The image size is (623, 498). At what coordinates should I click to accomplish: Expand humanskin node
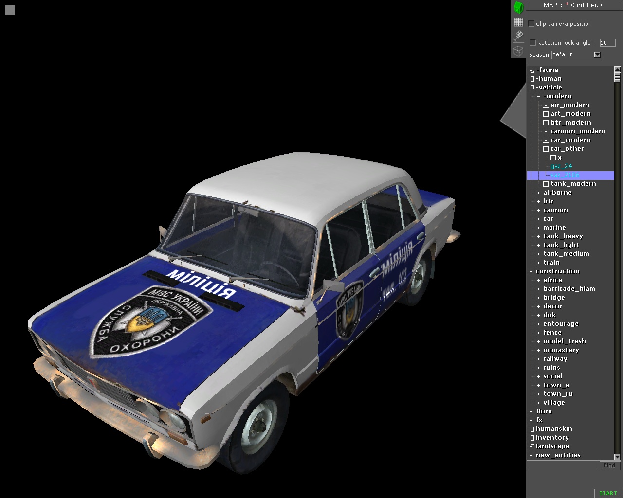tap(531, 429)
